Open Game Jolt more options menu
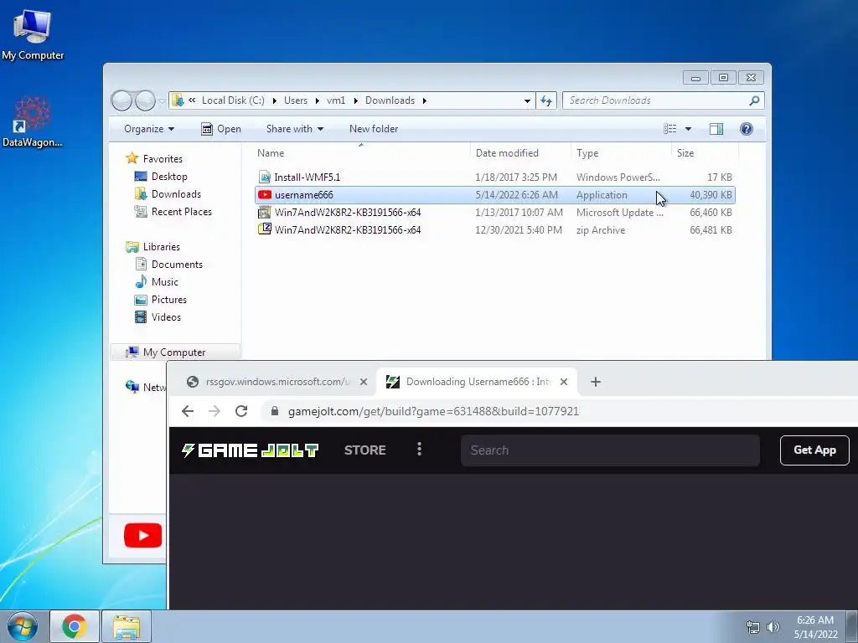Viewport: 858px width, 643px height. (420, 450)
